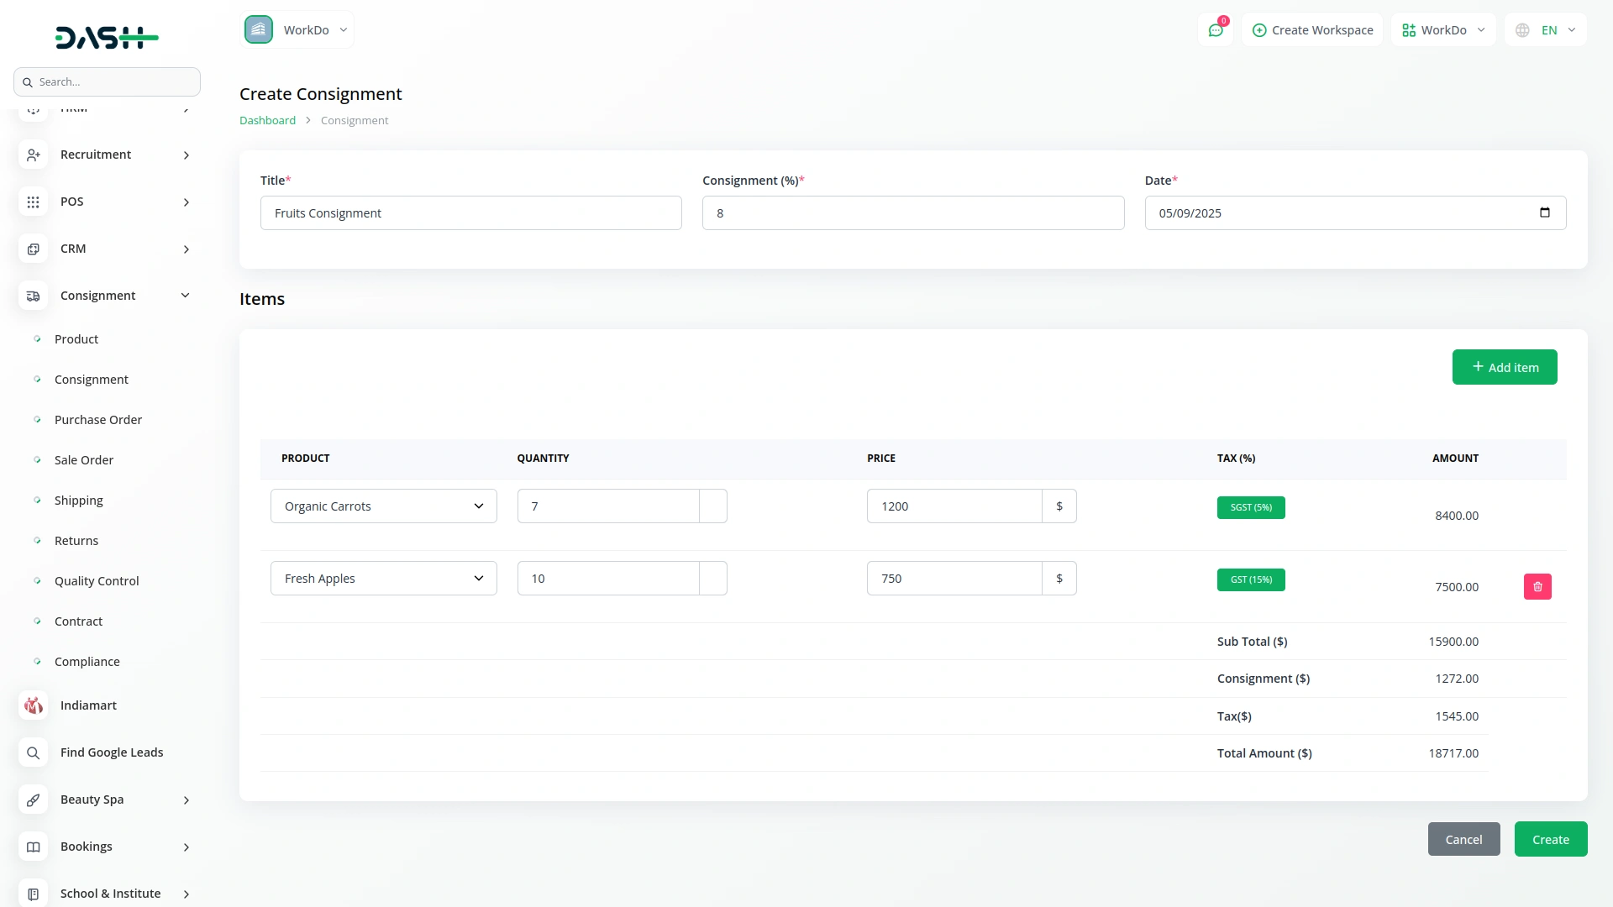Open the WorkDo workspace dropdown
The image size is (1613, 907).
(1442, 29)
